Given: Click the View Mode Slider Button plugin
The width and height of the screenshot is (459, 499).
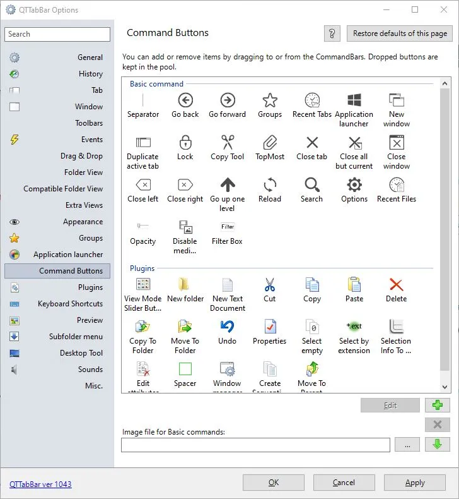Looking at the screenshot, I should click(x=143, y=284).
